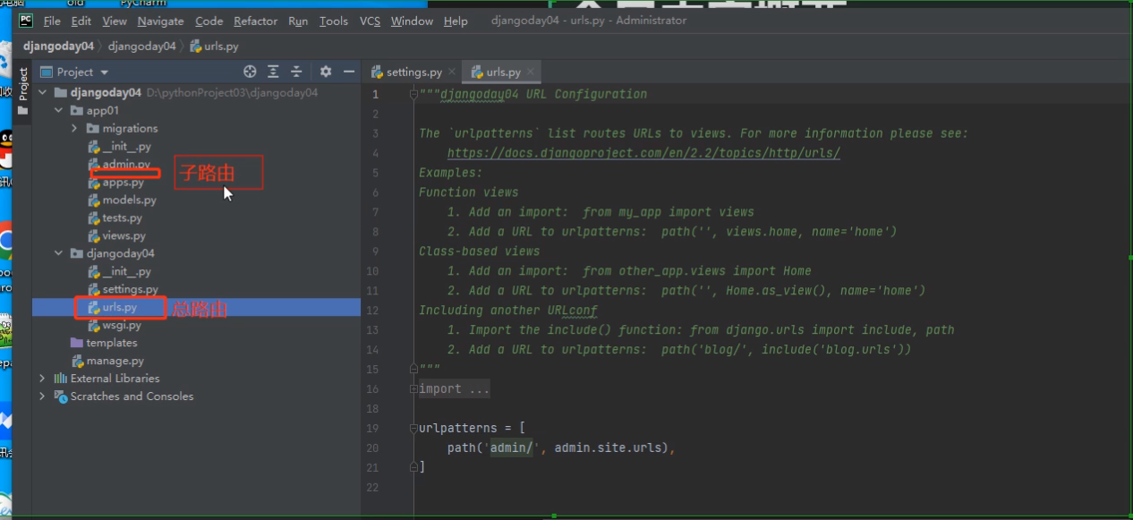Click the folder icon of templates
1133x520 pixels.
[77, 343]
